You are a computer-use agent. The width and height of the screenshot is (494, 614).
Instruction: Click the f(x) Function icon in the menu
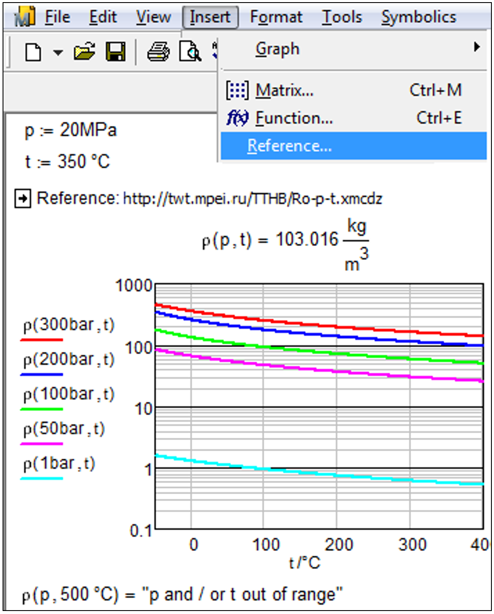238,117
